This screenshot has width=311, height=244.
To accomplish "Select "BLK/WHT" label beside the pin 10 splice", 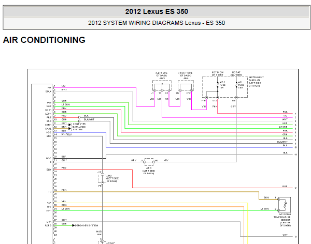I will click(89, 119).
